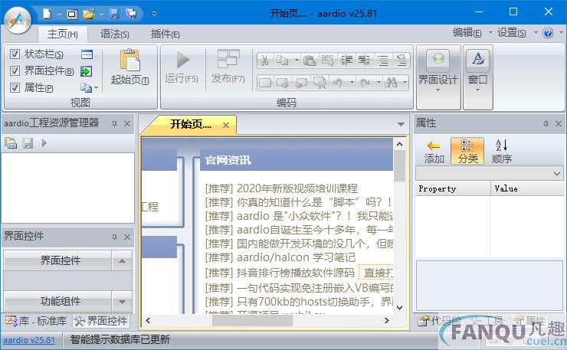Clear bookmarks with crossed bubble icon

coord(320,83)
